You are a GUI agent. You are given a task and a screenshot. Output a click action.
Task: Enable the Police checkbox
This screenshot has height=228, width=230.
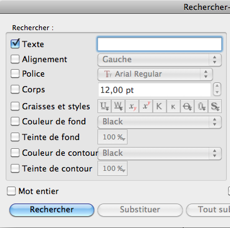click(15, 73)
